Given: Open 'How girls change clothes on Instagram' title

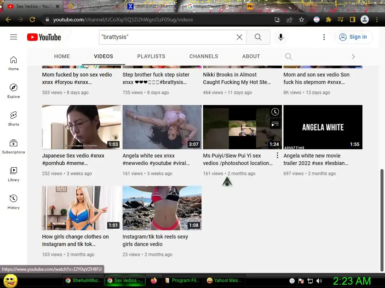Looking at the screenshot, I should 75,240.
